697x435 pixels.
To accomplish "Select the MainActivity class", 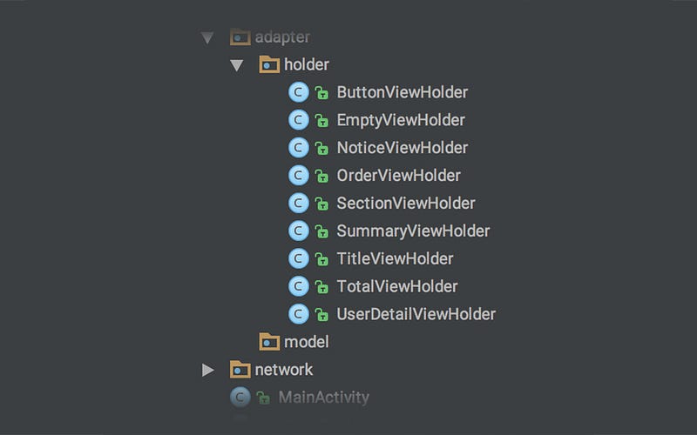I will 323,398.
